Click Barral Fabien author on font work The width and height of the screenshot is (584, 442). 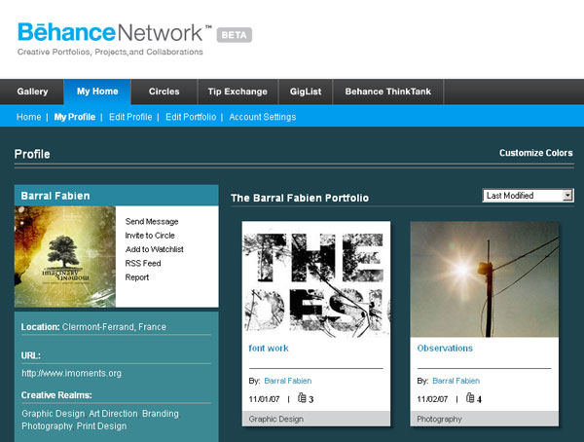coord(288,381)
